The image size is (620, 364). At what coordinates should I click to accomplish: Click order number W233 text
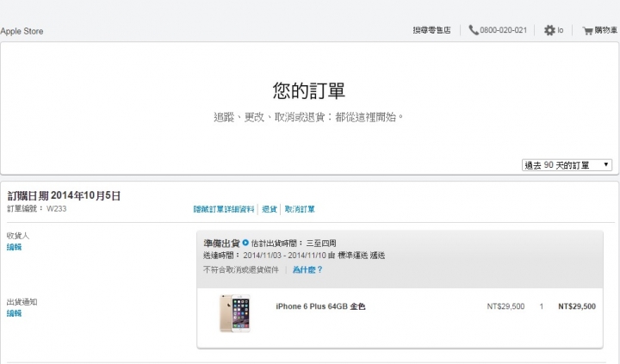57,209
